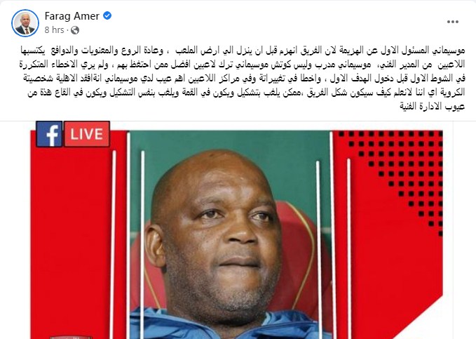Open the three-dot post options menu

[x=452, y=22]
